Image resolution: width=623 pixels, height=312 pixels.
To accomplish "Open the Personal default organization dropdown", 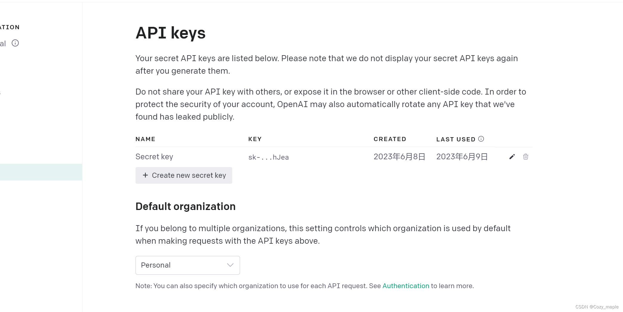I will [187, 265].
